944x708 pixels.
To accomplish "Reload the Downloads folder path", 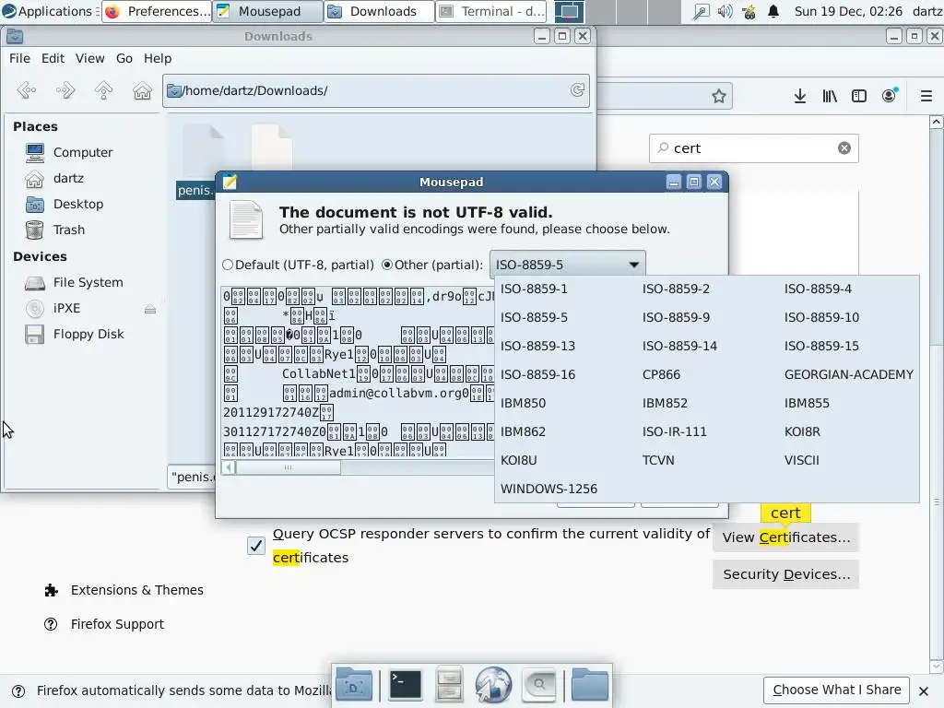I will coord(577,90).
